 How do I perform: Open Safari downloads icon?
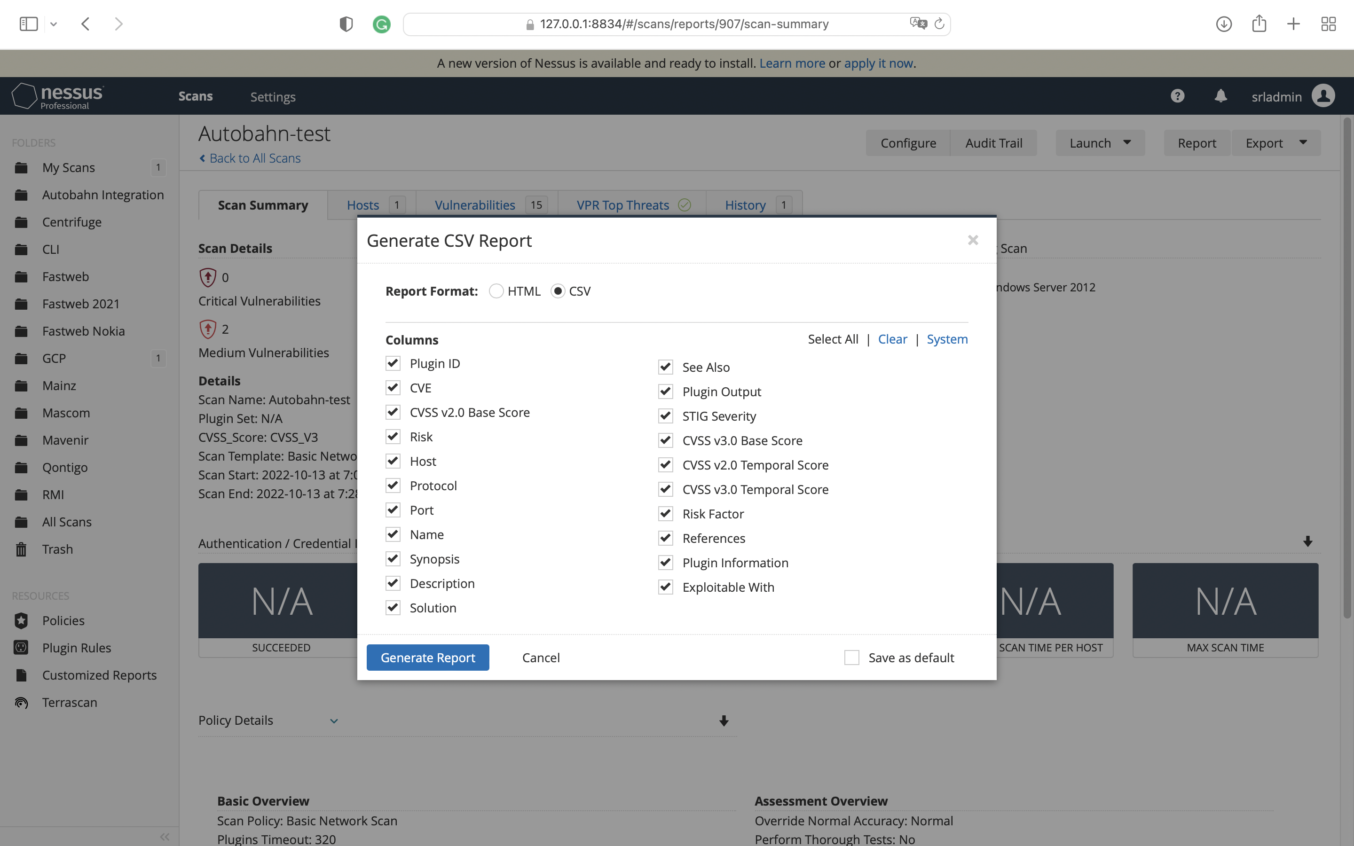coord(1224,24)
